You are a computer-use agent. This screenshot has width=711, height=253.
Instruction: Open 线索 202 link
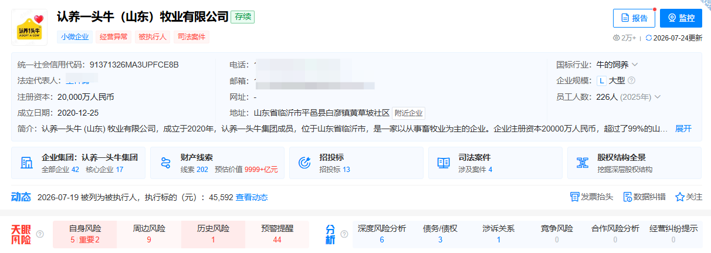coord(195,169)
